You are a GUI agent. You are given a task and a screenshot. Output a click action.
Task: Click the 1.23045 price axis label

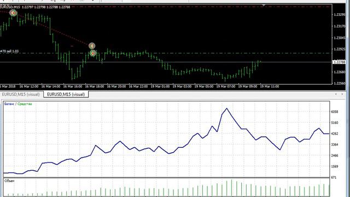point(339,38)
